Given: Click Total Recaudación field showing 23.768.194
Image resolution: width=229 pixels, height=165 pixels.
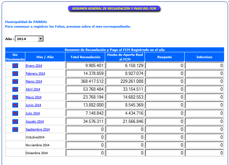Looking at the screenshot, I should point(85,97).
